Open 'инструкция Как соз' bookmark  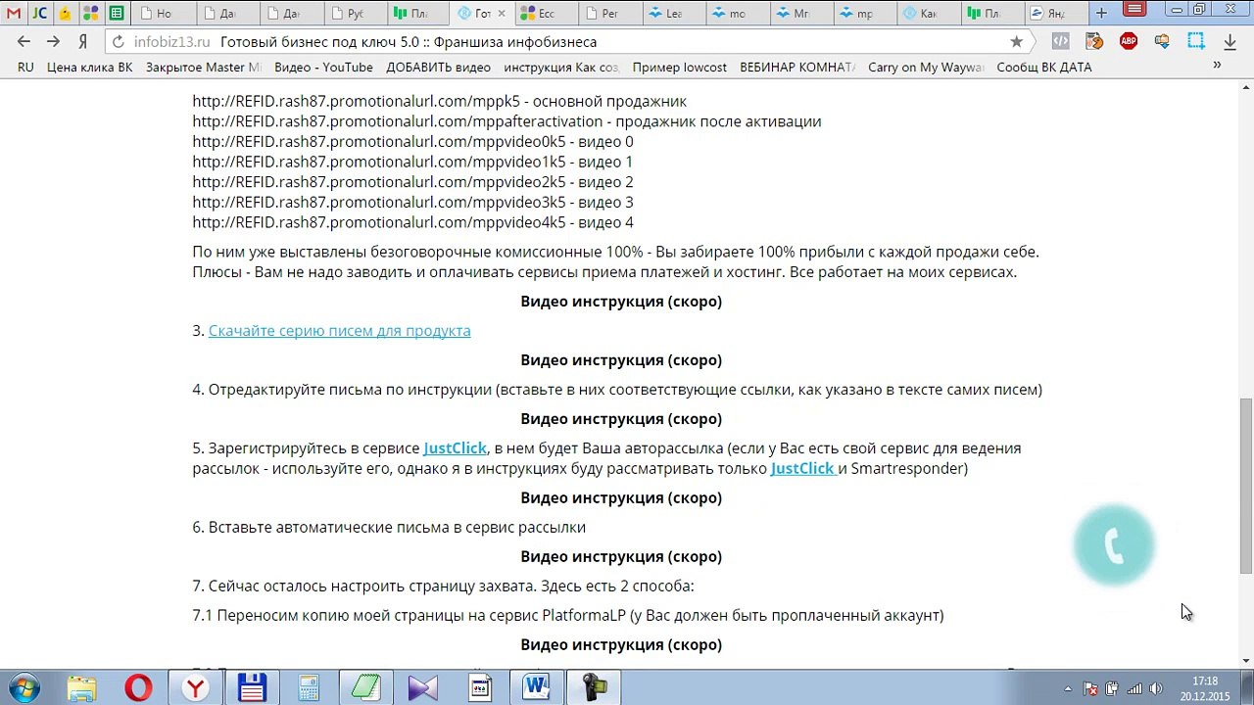coord(561,68)
